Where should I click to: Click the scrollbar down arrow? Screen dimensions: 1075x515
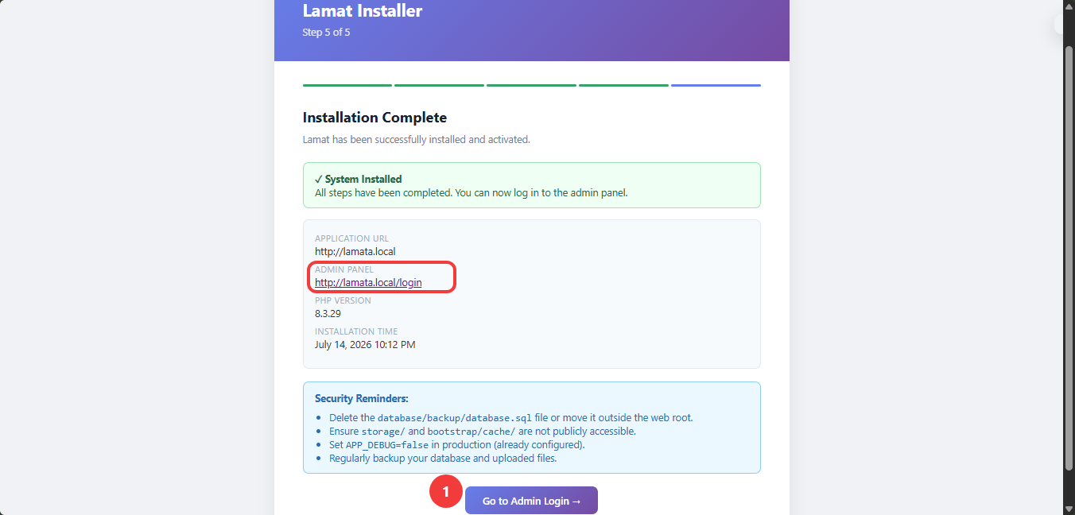point(1069,508)
